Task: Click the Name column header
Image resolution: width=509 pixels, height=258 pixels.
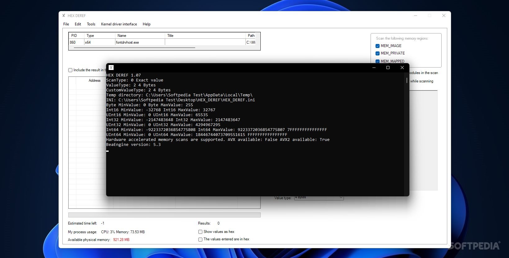Action: coord(140,36)
